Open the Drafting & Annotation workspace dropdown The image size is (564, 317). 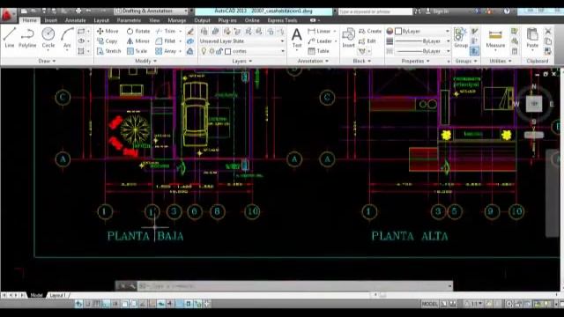click(x=151, y=11)
